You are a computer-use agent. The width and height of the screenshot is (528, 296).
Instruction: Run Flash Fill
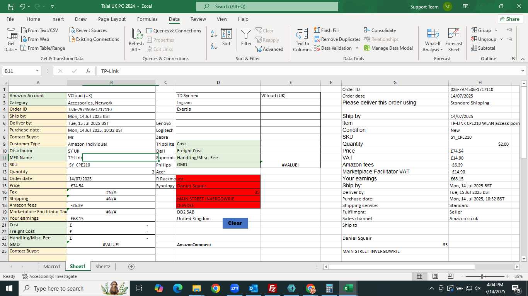[x=326, y=30]
